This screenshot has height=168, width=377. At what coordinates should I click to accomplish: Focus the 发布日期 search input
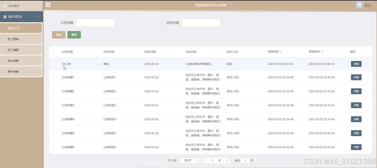point(201,23)
